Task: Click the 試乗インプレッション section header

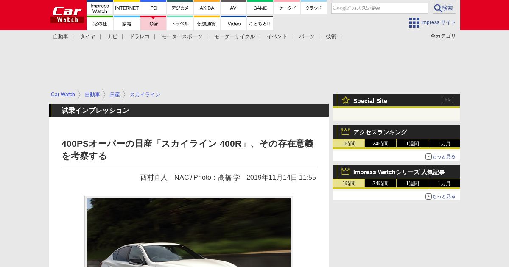Action: tap(189, 110)
